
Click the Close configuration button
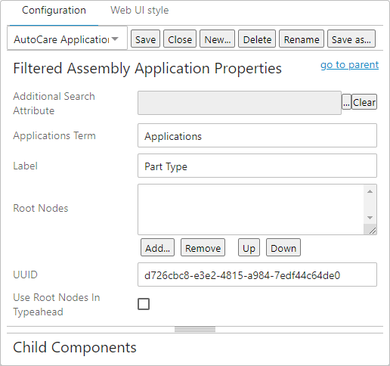click(180, 39)
